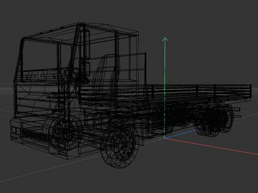Click the green vertical axis arrow tip
Image resolution: width=258 pixels, height=193 pixels.
click(x=165, y=39)
